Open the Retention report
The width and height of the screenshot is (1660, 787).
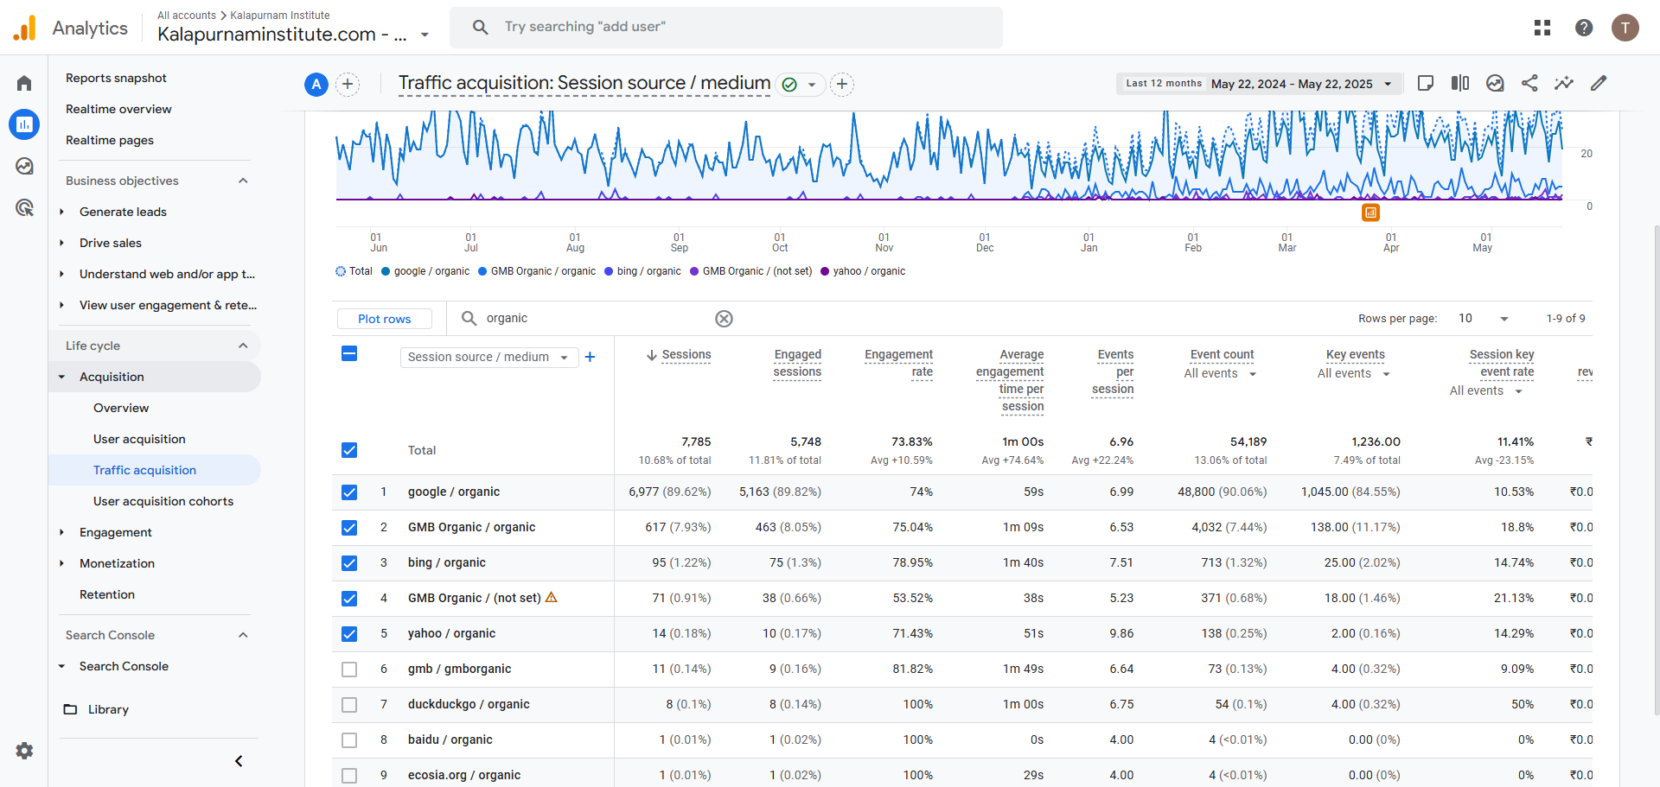click(107, 594)
